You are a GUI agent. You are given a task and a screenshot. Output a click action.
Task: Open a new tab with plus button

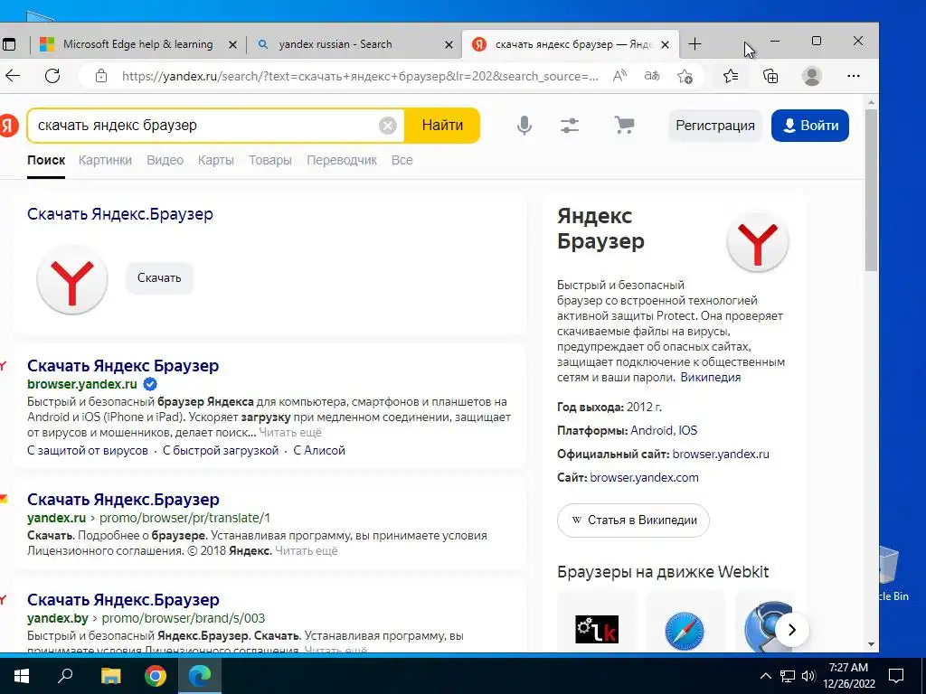pyautogui.click(x=695, y=44)
